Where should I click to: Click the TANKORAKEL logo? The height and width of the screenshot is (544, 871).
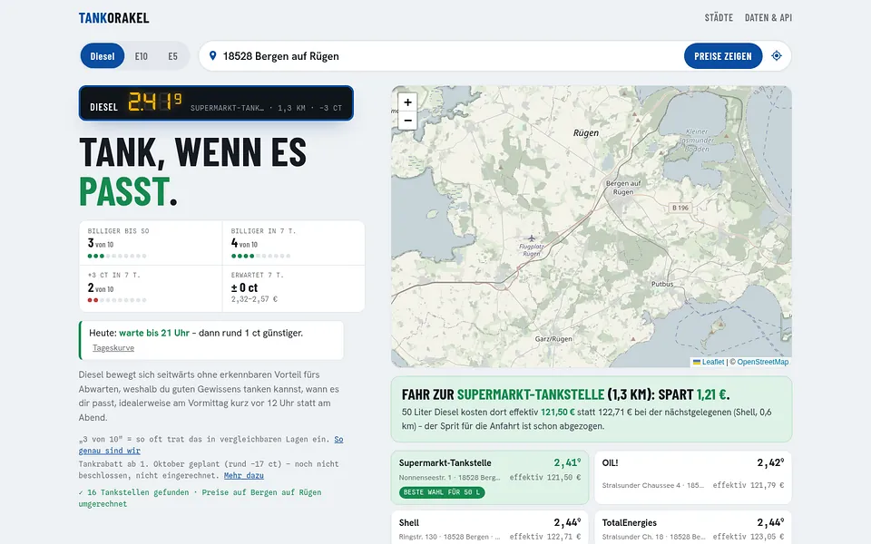(114, 18)
